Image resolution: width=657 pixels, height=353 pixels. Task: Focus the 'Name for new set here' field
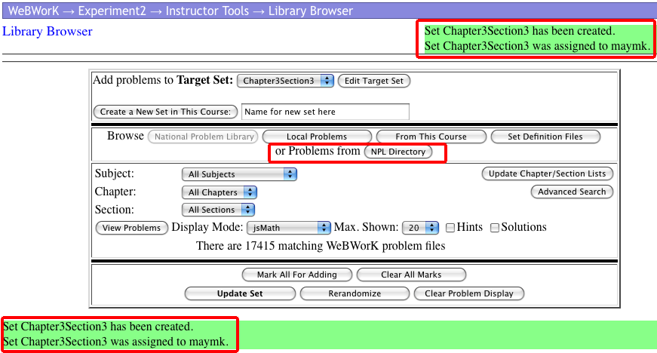[325, 112]
